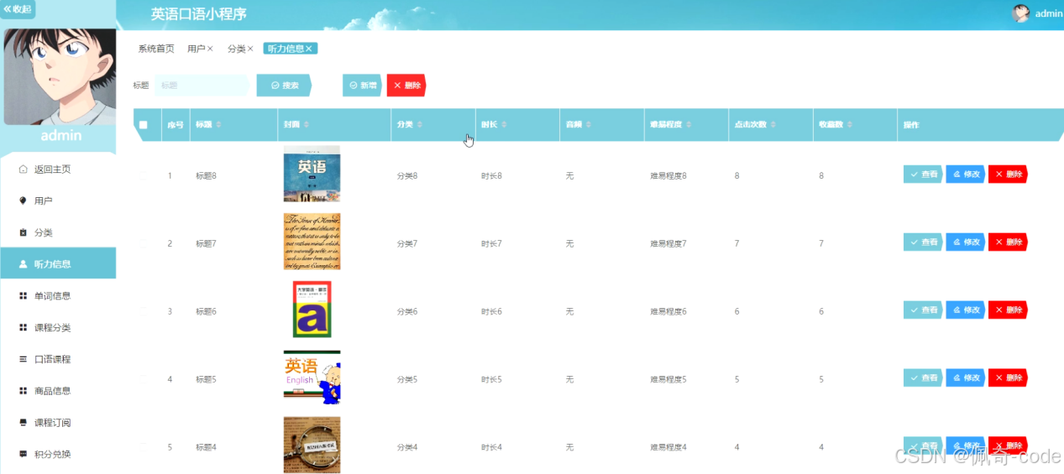Close the 听力信息 tab with its X
This screenshot has width=1064, height=474.
[x=309, y=49]
